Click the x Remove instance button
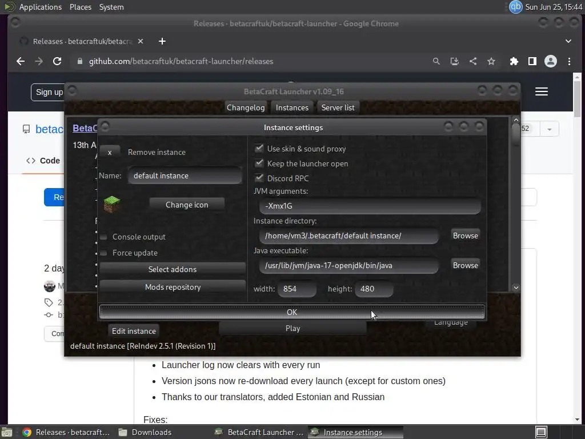The width and height of the screenshot is (585, 439). coord(110,152)
